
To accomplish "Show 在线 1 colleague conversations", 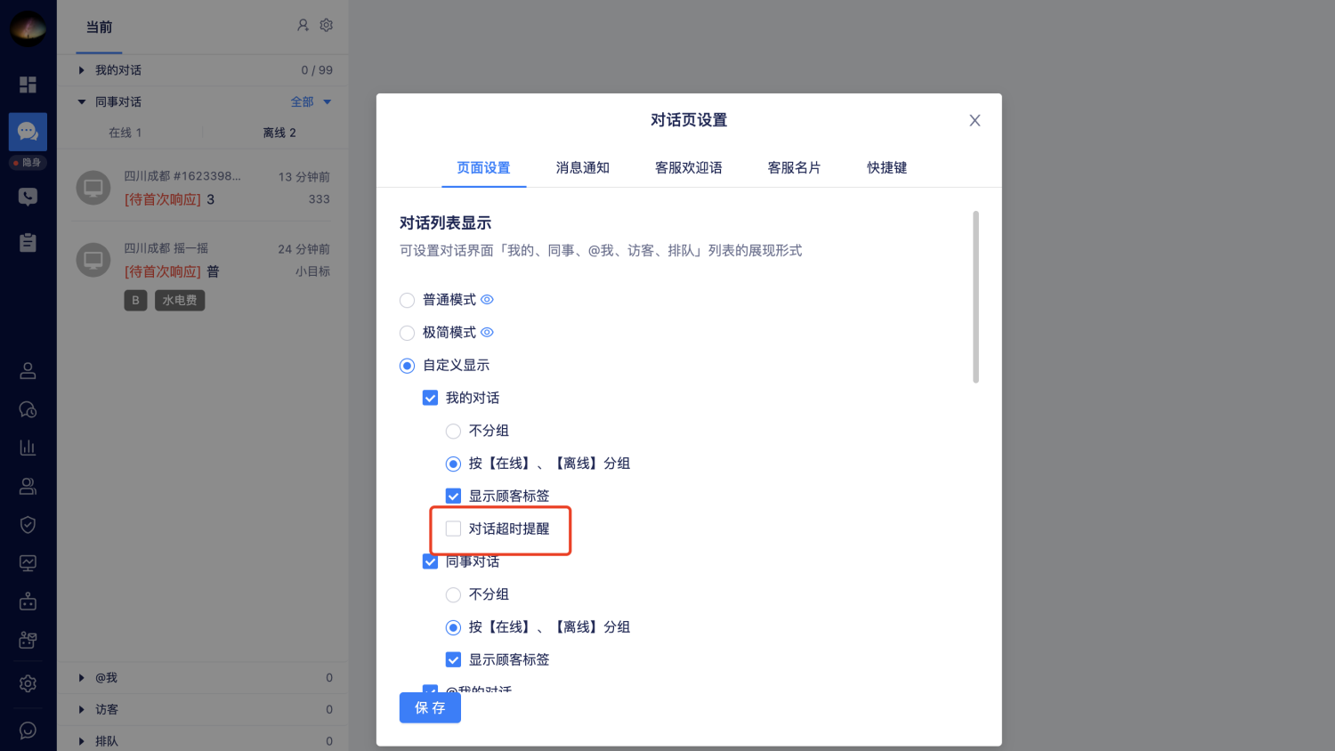I will [125, 133].
